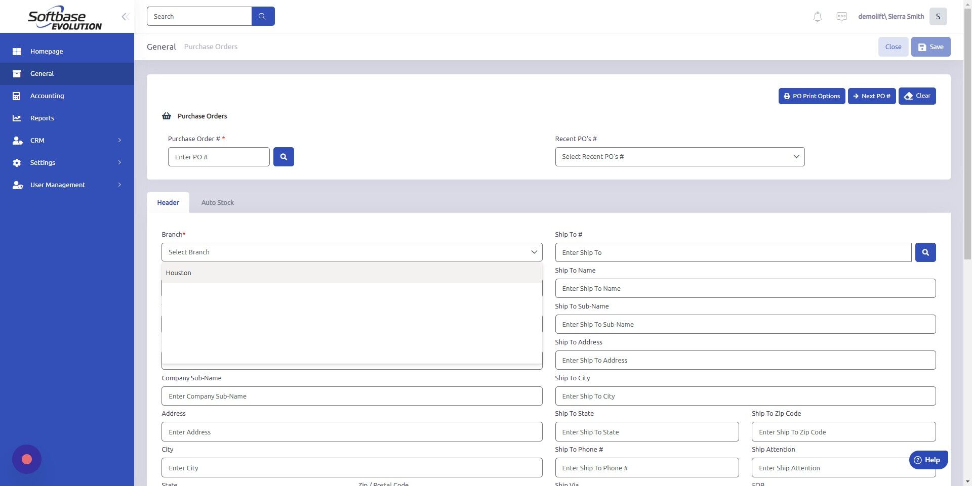Look up Ship To # with the magnifier button
The width and height of the screenshot is (972, 486).
(925, 252)
